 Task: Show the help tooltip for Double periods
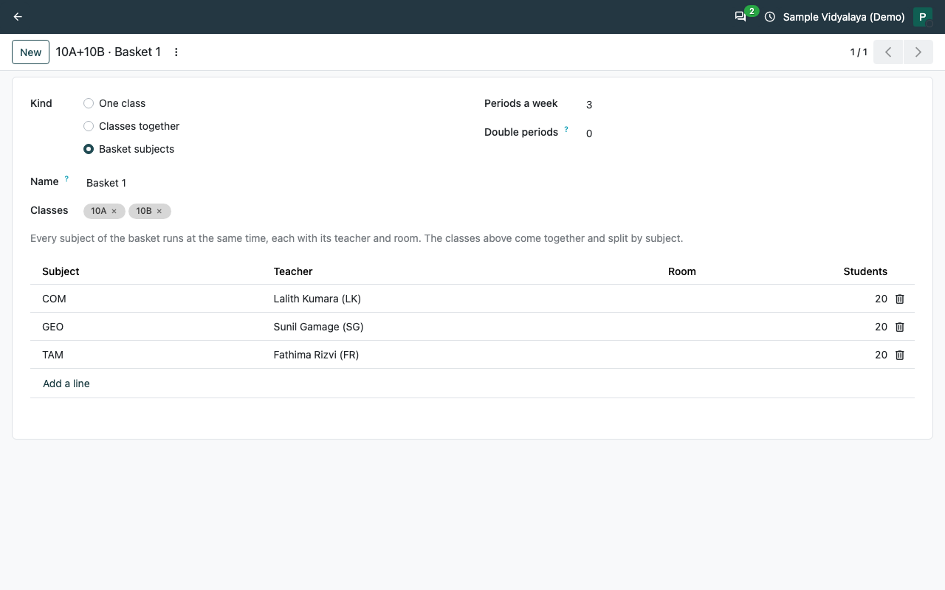(566, 129)
